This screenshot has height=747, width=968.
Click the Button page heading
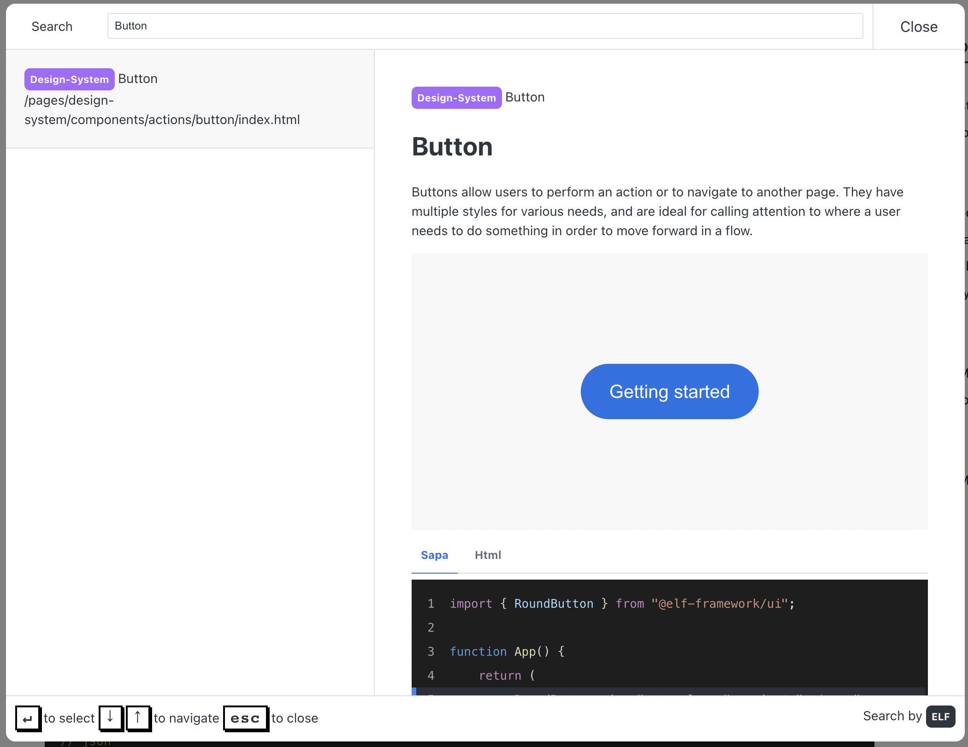(x=452, y=146)
